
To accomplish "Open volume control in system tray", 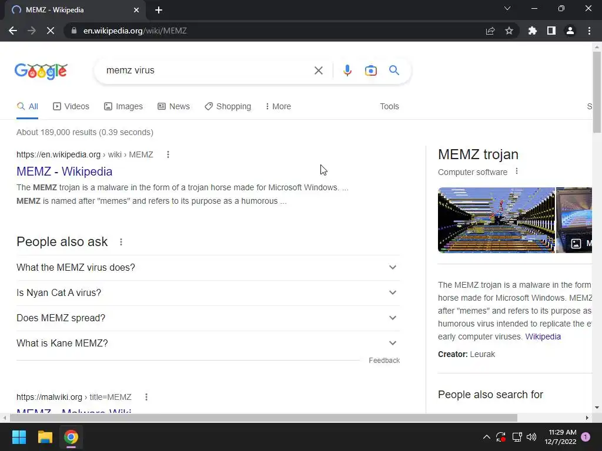I will pyautogui.click(x=531, y=437).
